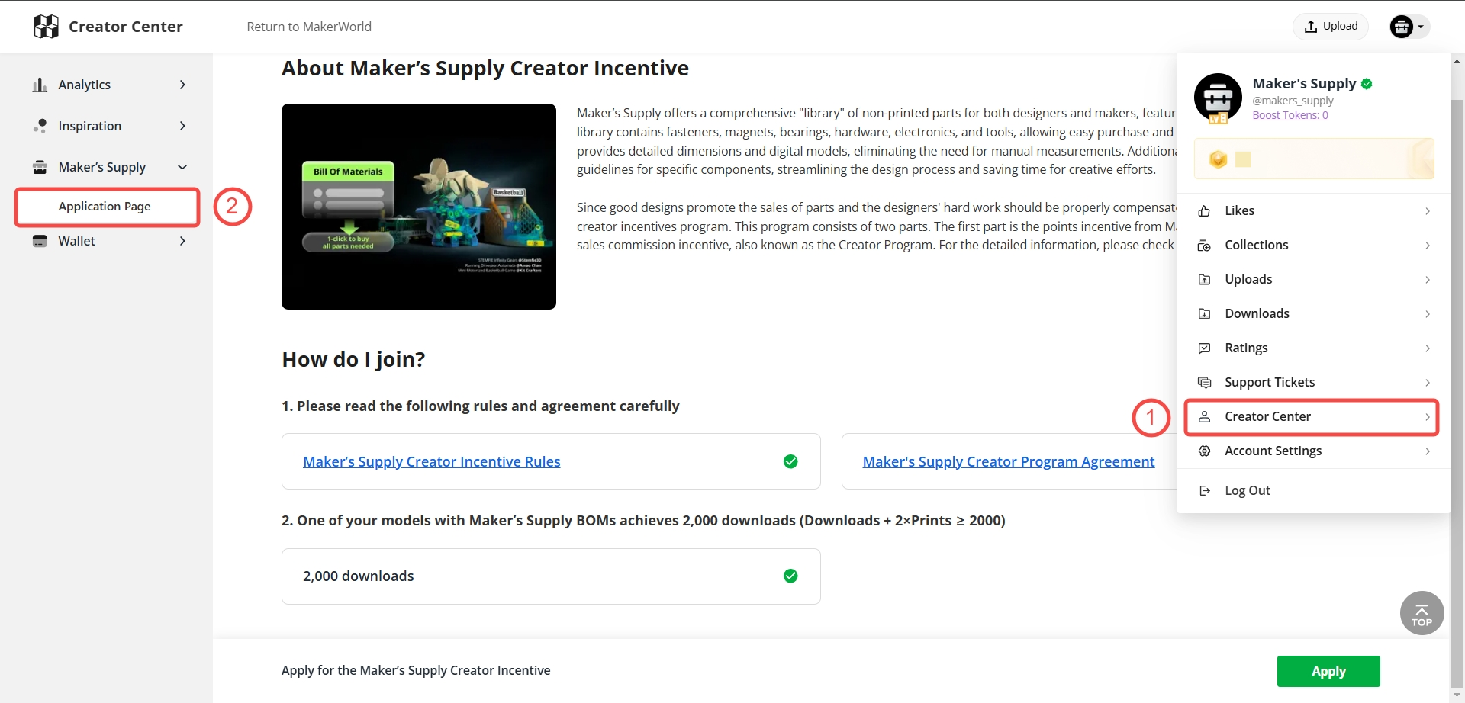Screen dimensions: 1465x703
Task: Click the TOP back-to-top button
Action: click(x=1422, y=613)
